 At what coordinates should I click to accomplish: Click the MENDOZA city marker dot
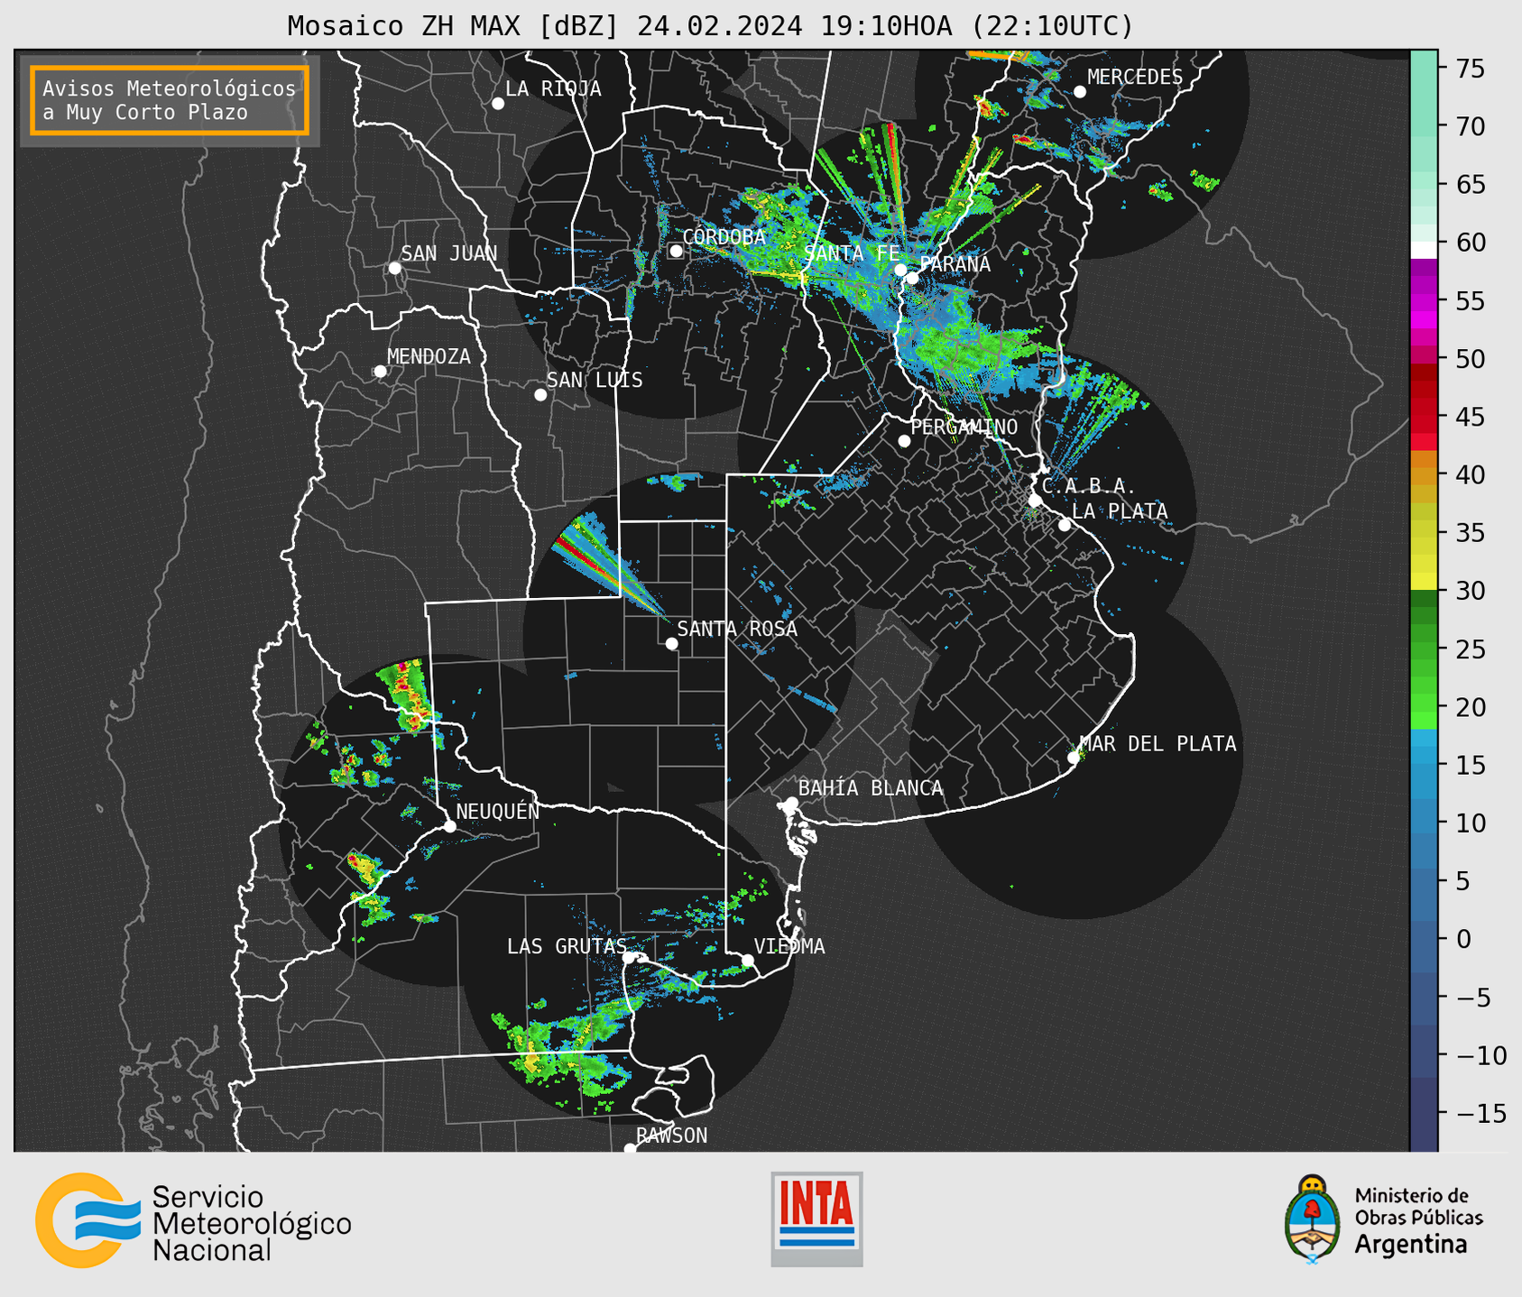[x=380, y=372]
